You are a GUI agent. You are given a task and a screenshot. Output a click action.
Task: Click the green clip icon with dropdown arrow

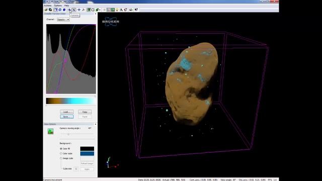click(x=97, y=10)
